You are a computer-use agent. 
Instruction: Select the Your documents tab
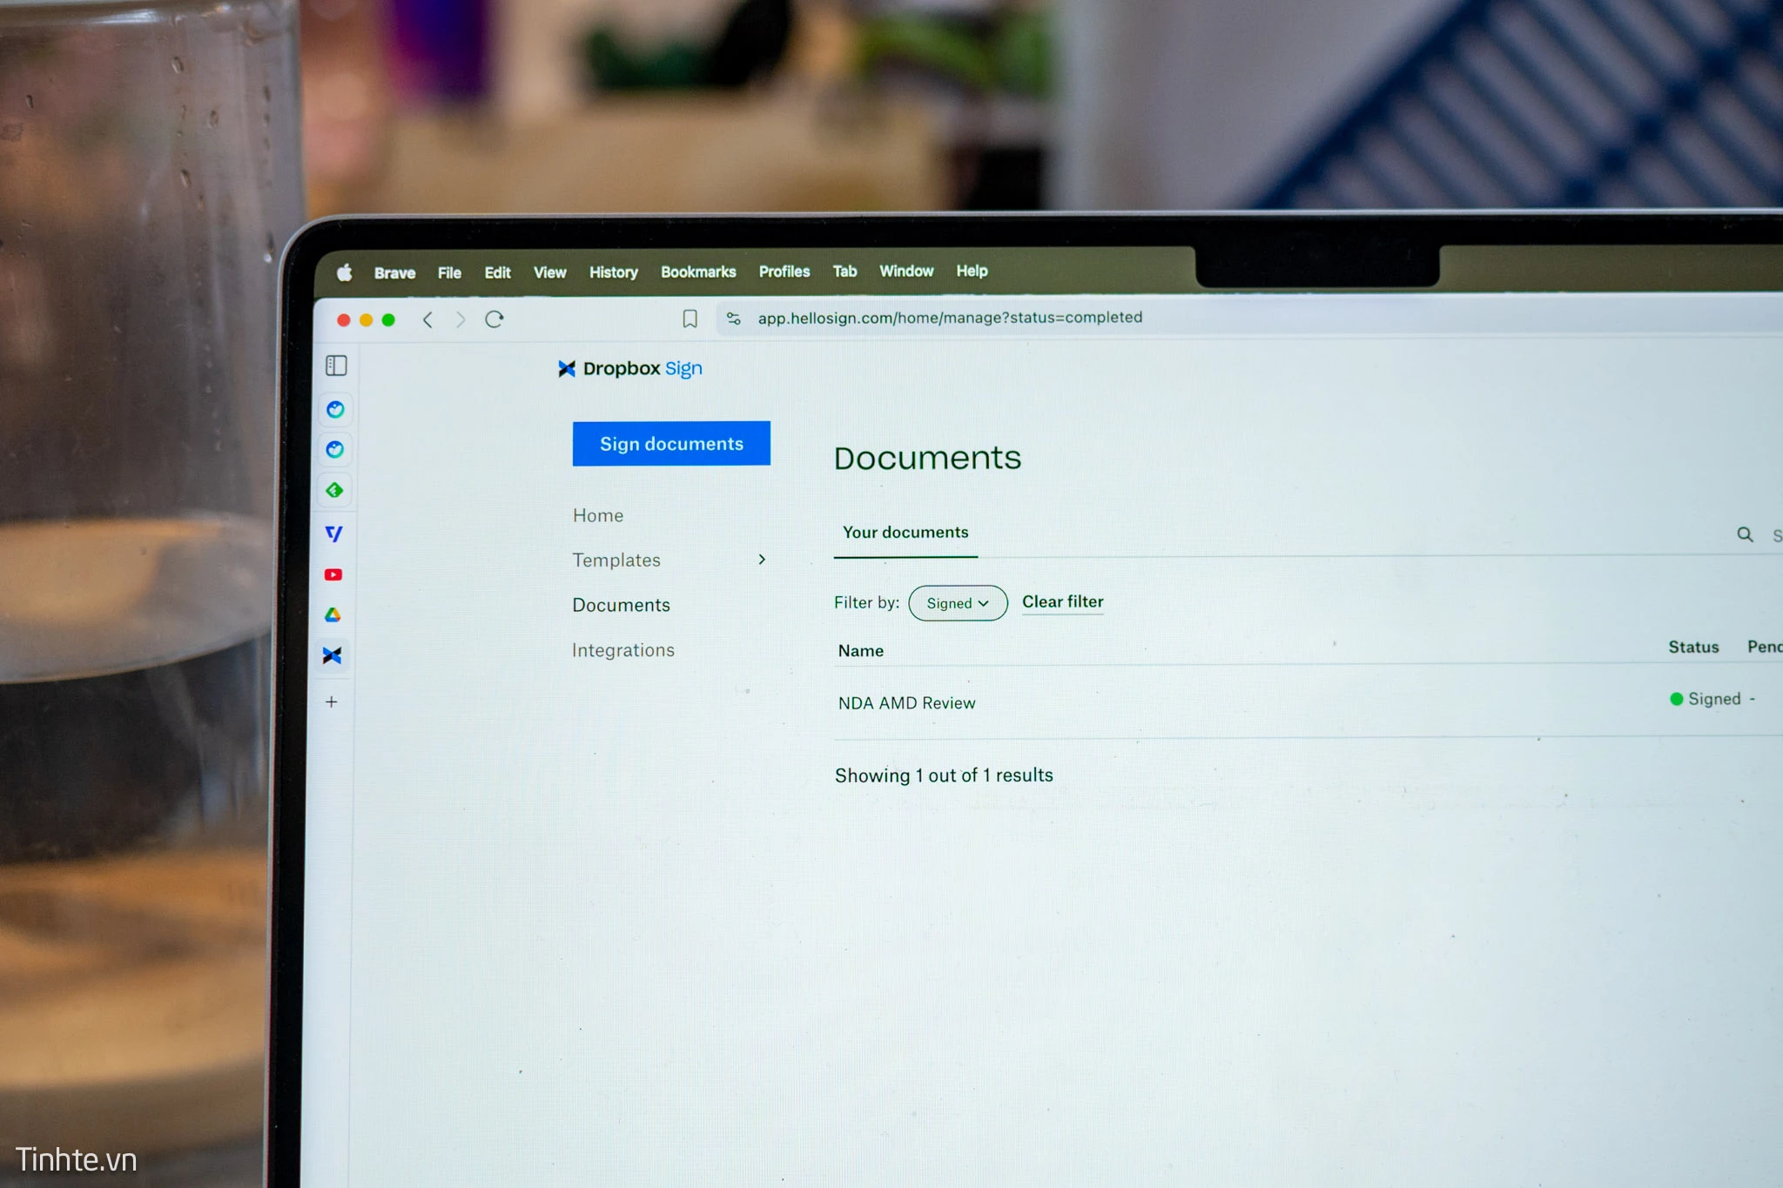[x=905, y=532]
